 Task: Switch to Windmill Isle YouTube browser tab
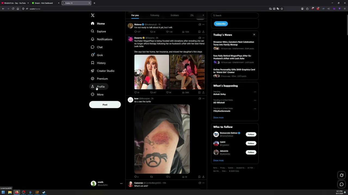[x=15, y=3]
